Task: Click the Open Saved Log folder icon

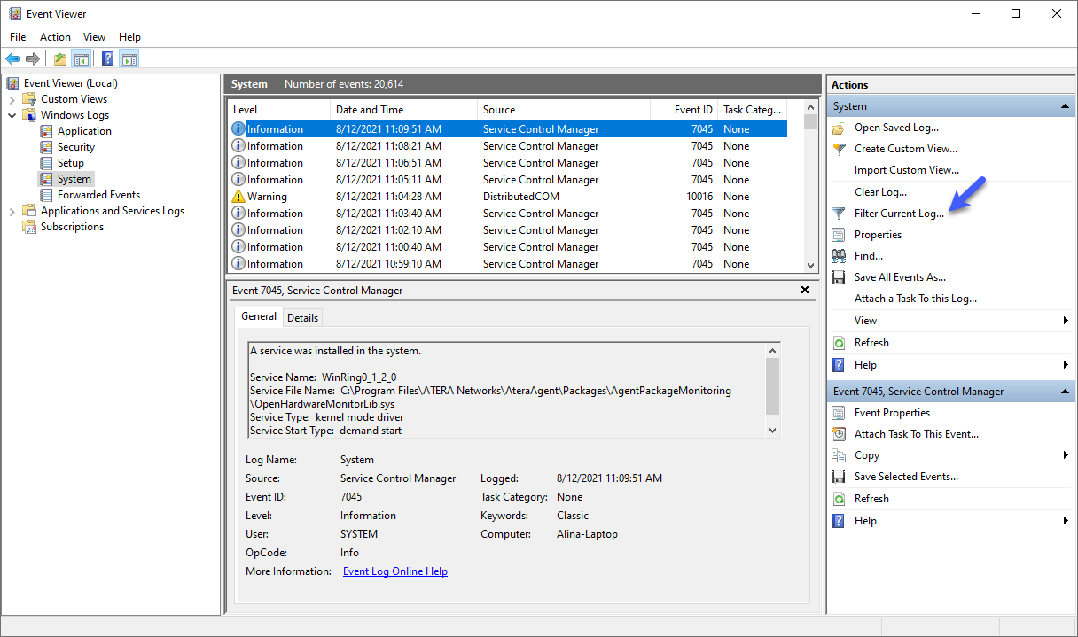Action: pyautogui.click(x=839, y=128)
